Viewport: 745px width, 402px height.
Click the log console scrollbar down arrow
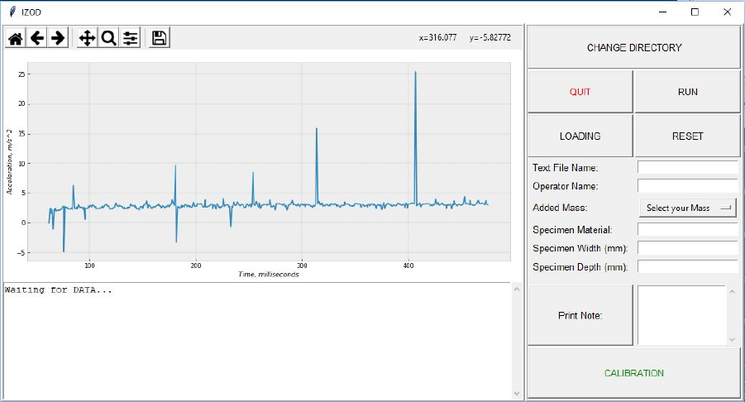[x=517, y=394]
